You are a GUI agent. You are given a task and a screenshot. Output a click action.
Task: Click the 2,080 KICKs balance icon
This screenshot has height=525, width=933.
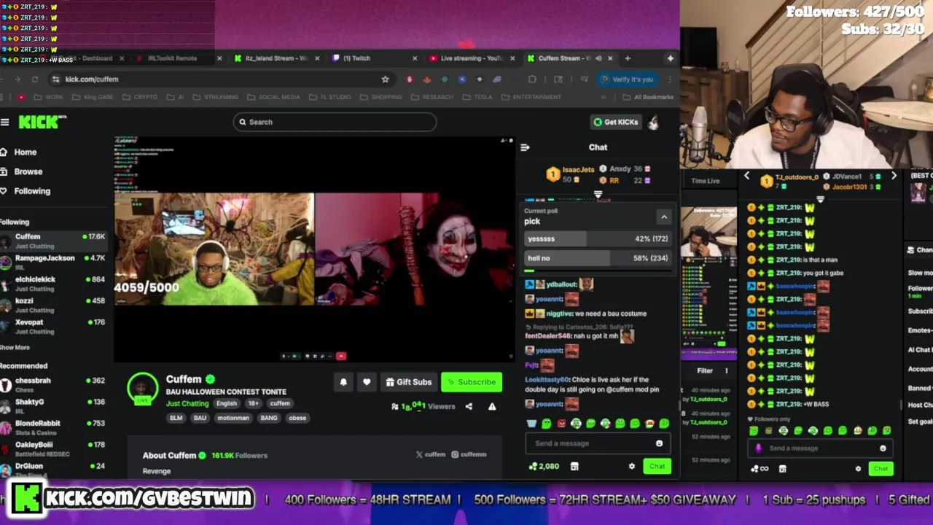tap(544, 467)
